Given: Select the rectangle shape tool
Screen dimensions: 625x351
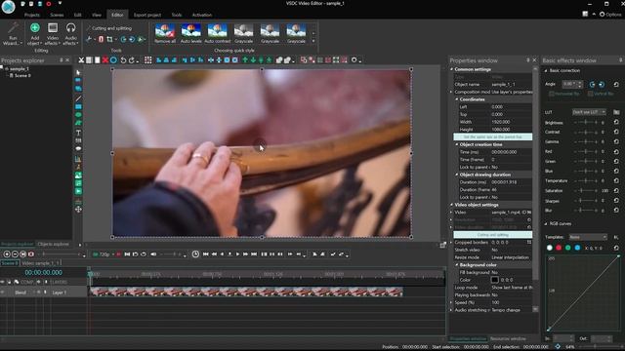Looking at the screenshot, I should pyautogui.click(x=78, y=106).
